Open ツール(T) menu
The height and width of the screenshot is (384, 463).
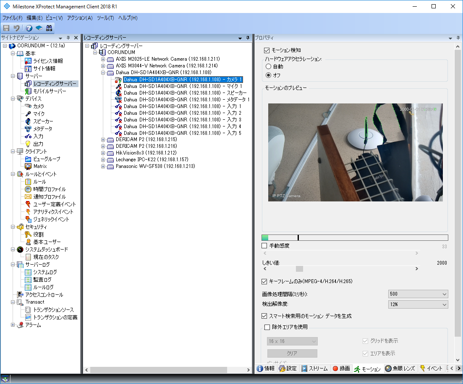coord(105,18)
